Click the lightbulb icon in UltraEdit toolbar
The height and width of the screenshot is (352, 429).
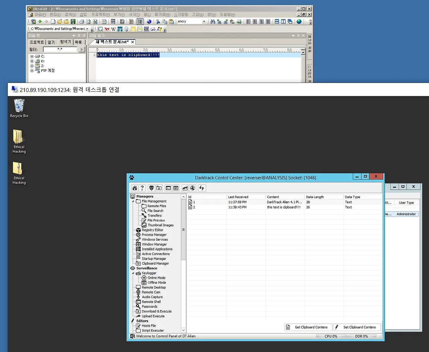point(126,29)
